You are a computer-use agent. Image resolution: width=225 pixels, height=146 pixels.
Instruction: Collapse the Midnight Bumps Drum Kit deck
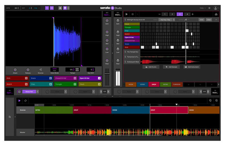(x=216, y=20)
